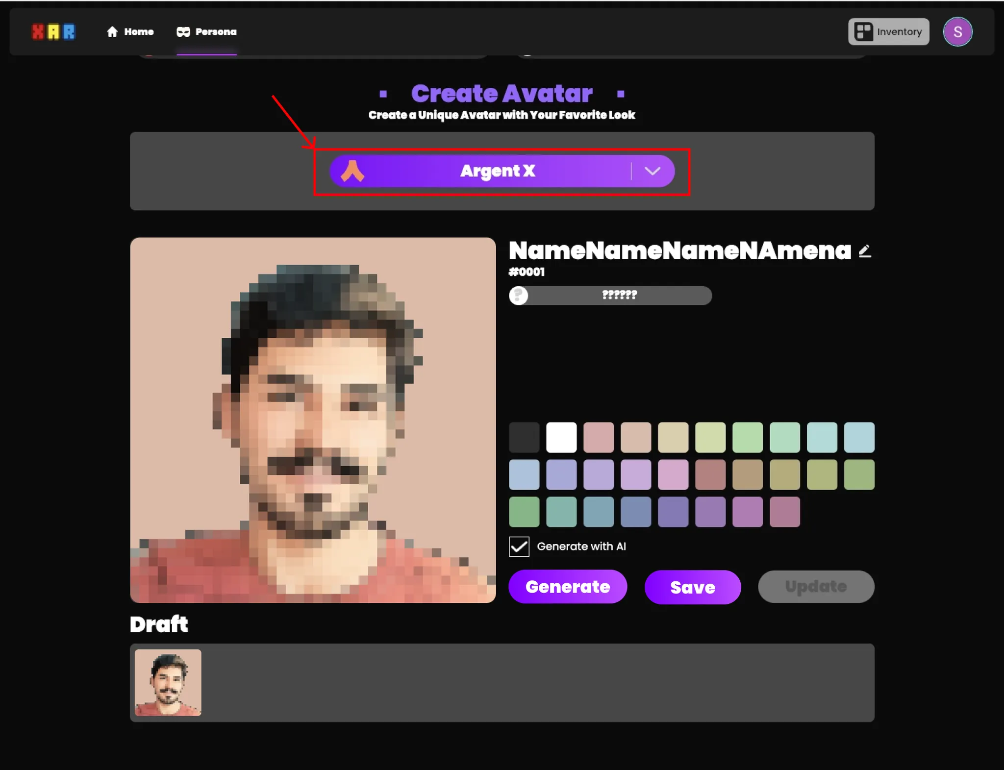Pick the dark gray color swatch

(524, 437)
